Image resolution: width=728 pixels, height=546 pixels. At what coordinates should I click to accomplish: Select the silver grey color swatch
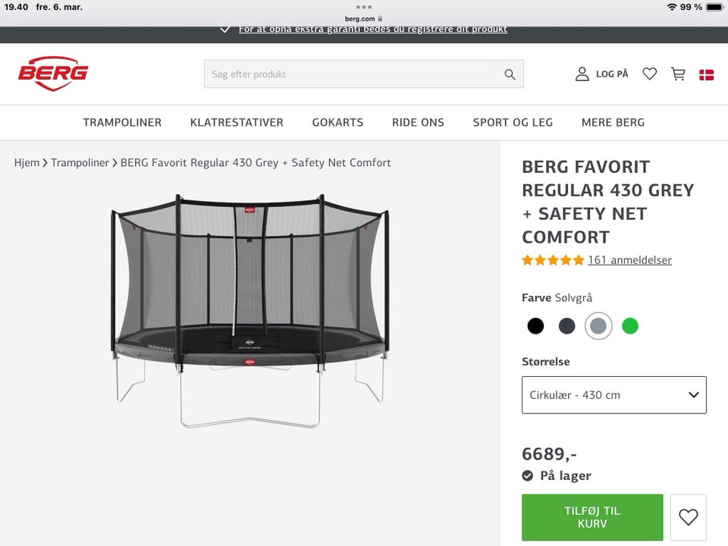(598, 326)
